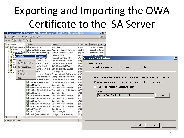The image size is (184, 138).
Task: Choose New Taskpad View... in context menu
Action: (x=26, y=67)
